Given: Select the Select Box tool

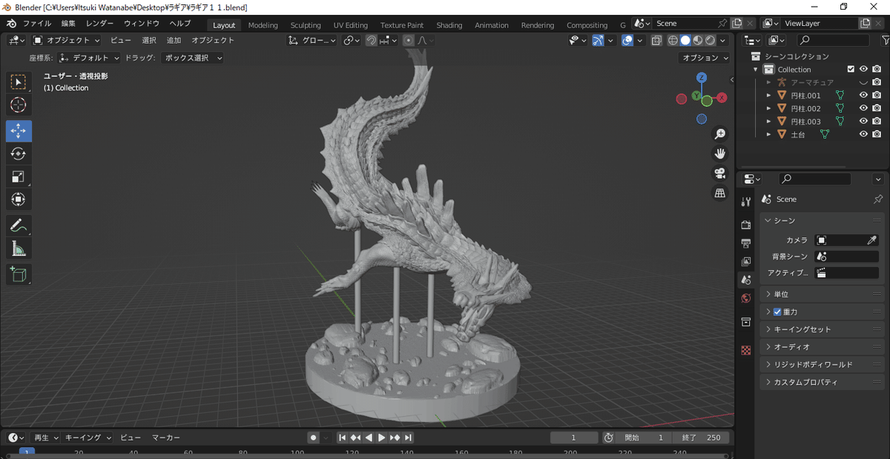Looking at the screenshot, I should coord(19,82).
